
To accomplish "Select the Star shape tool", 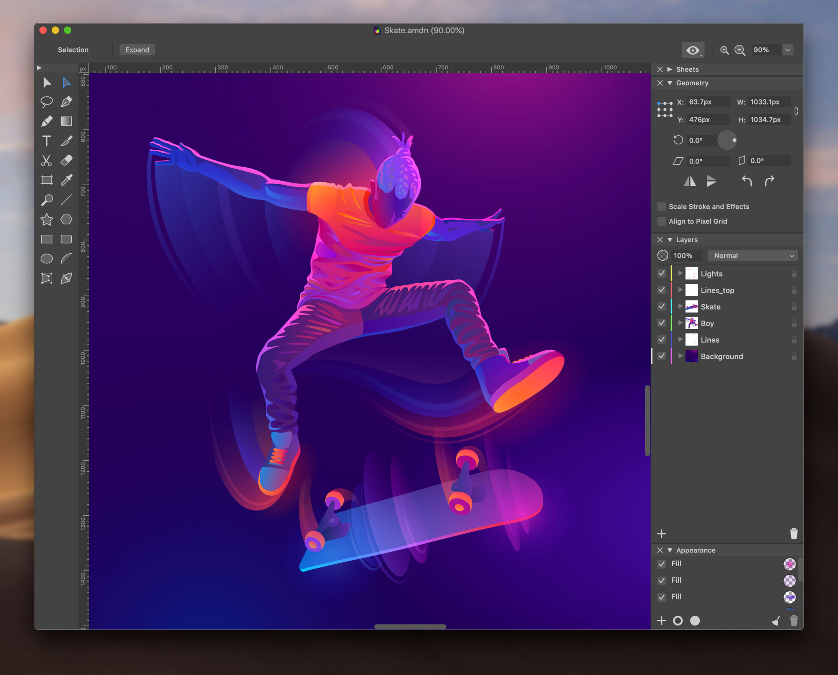I will pyautogui.click(x=47, y=220).
